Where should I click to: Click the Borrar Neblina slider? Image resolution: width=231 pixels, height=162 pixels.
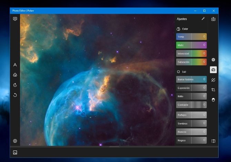click(x=191, y=79)
